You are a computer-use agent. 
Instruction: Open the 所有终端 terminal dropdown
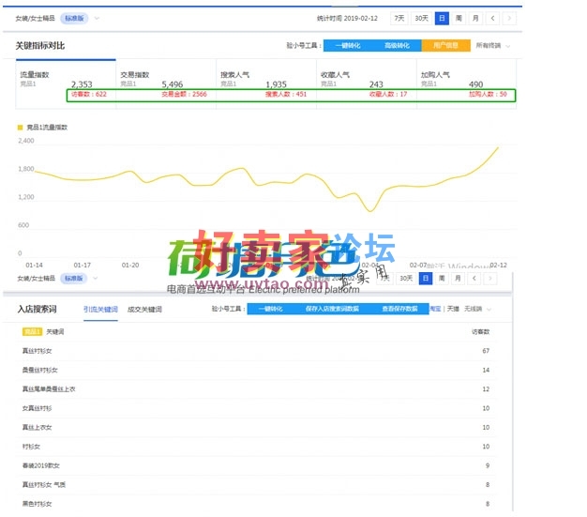[492, 45]
